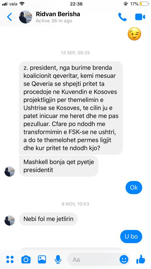Tap the sent "Ok" message bubble
151x269 pixels.
[x=134, y=187]
